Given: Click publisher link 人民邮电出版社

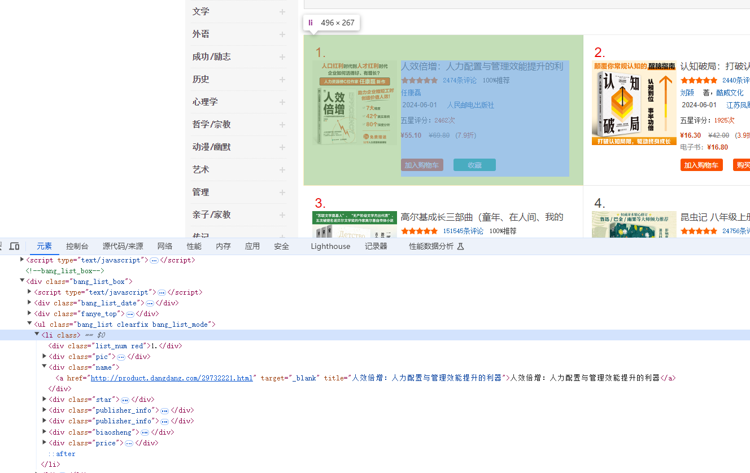Looking at the screenshot, I should point(470,105).
